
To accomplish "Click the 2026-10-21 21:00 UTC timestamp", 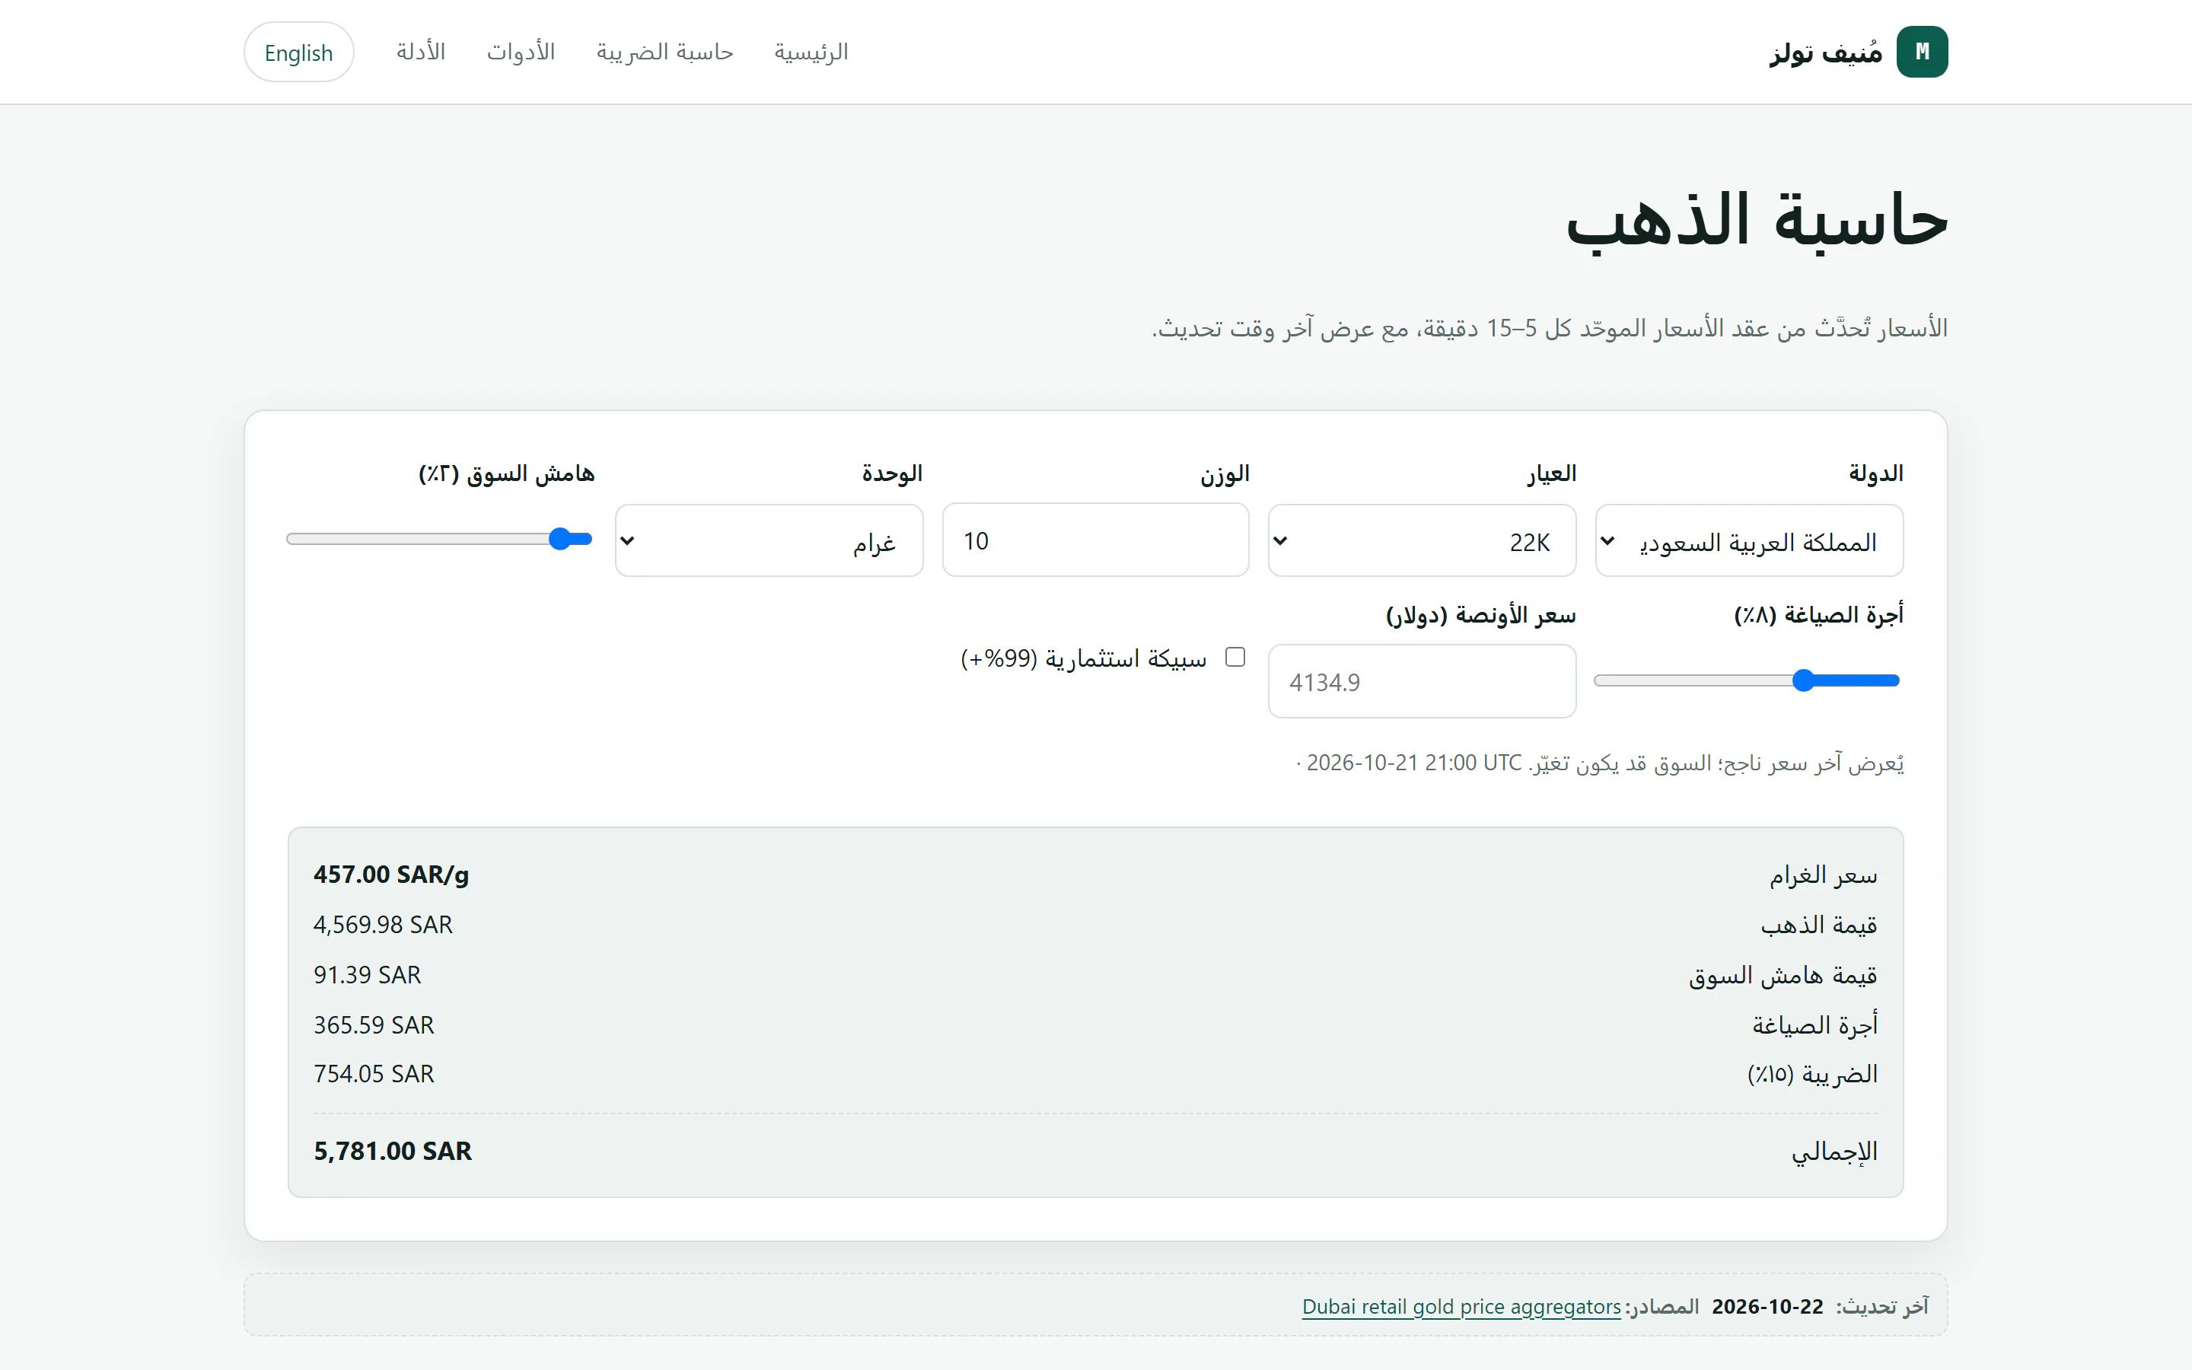I will pos(1414,763).
